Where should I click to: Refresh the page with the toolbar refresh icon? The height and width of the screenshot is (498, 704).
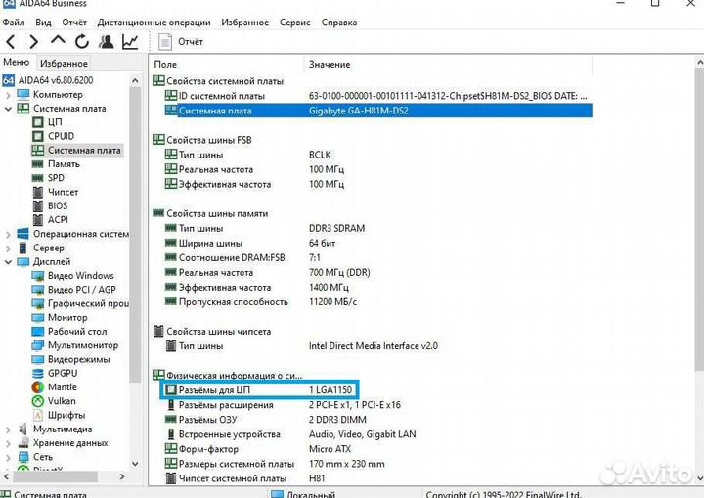click(82, 42)
